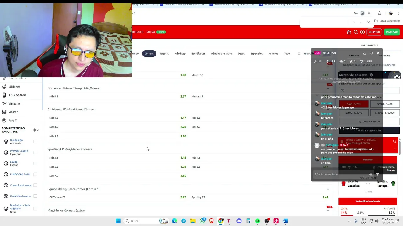Select the Datos market tab

point(241,54)
